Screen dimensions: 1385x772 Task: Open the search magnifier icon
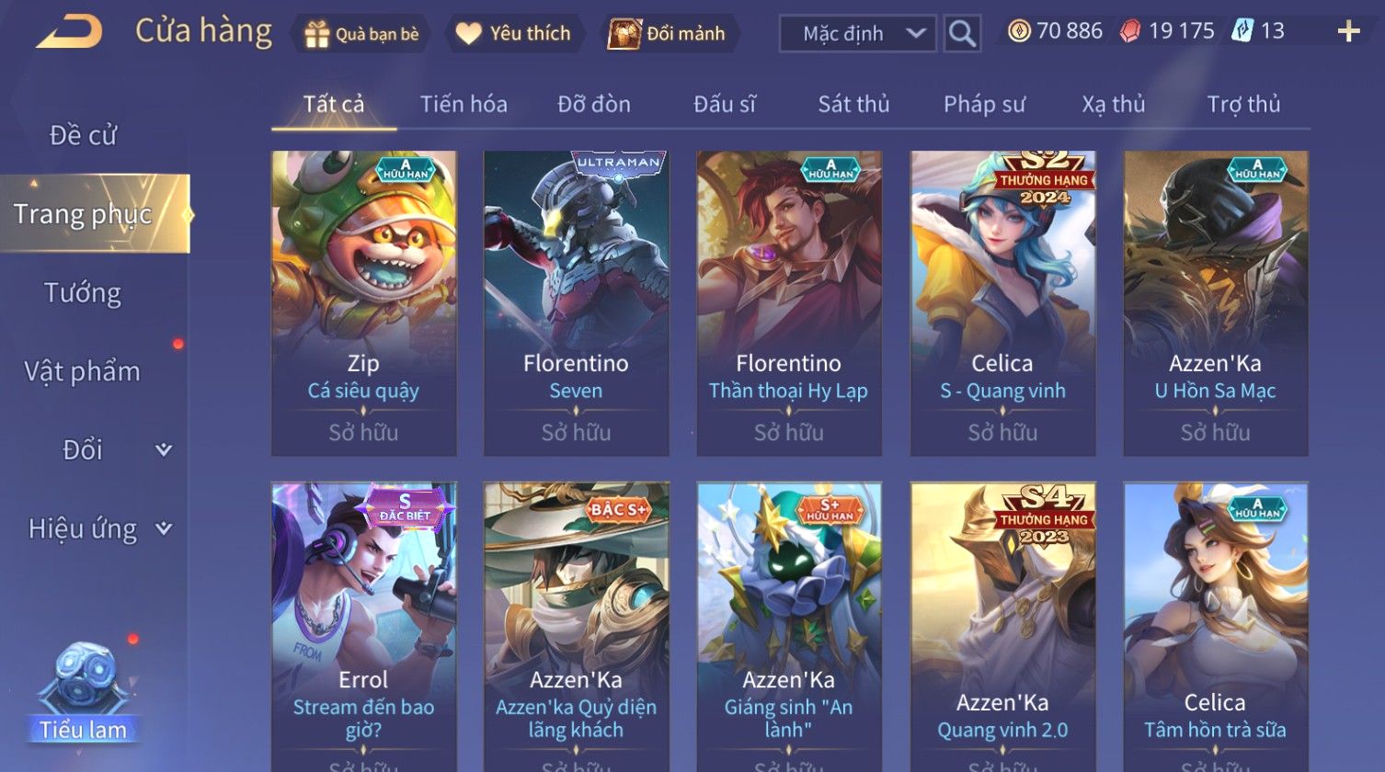pos(962,34)
